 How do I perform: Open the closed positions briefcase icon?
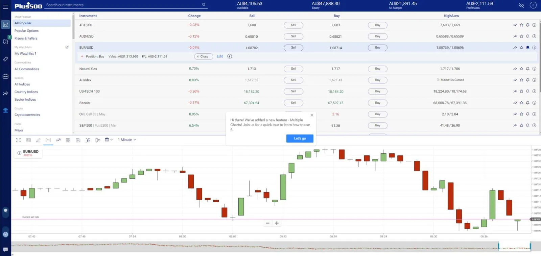[5, 76]
